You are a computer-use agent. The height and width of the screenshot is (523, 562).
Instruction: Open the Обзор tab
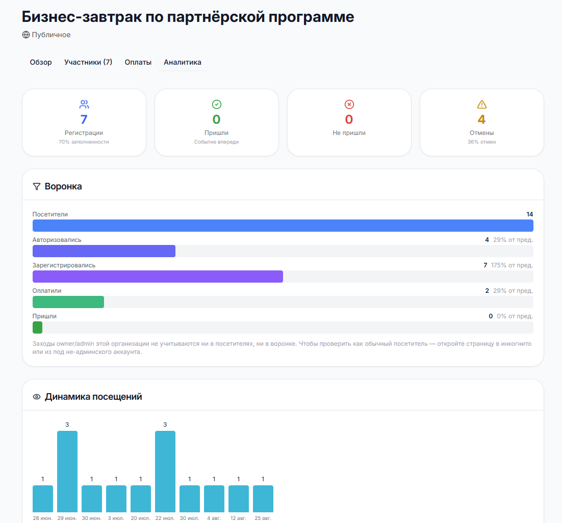point(41,62)
